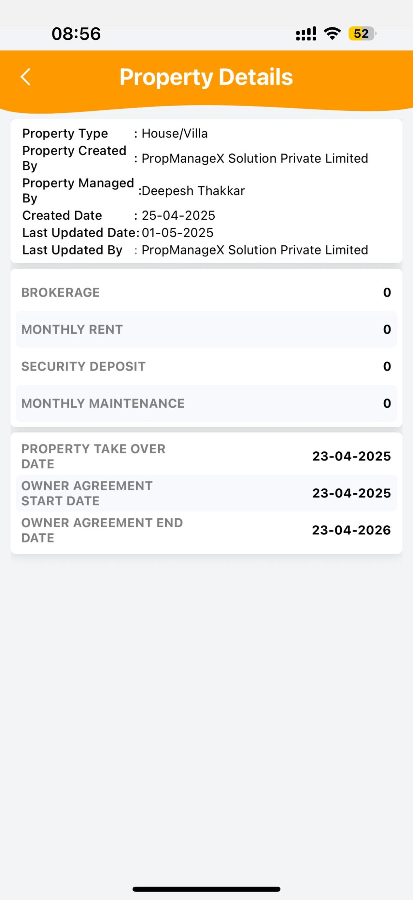Tap the 08:56 clock in status bar
Image resolution: width=413 pixels, height=900 pixels.
tap(76, 34)
